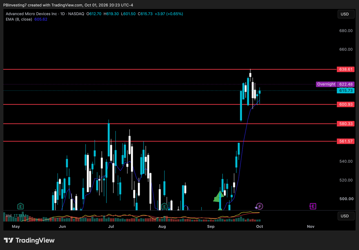Click the purple lightning bolt event icon
This screenshot has width=359, height=250.
pos(259,206)
